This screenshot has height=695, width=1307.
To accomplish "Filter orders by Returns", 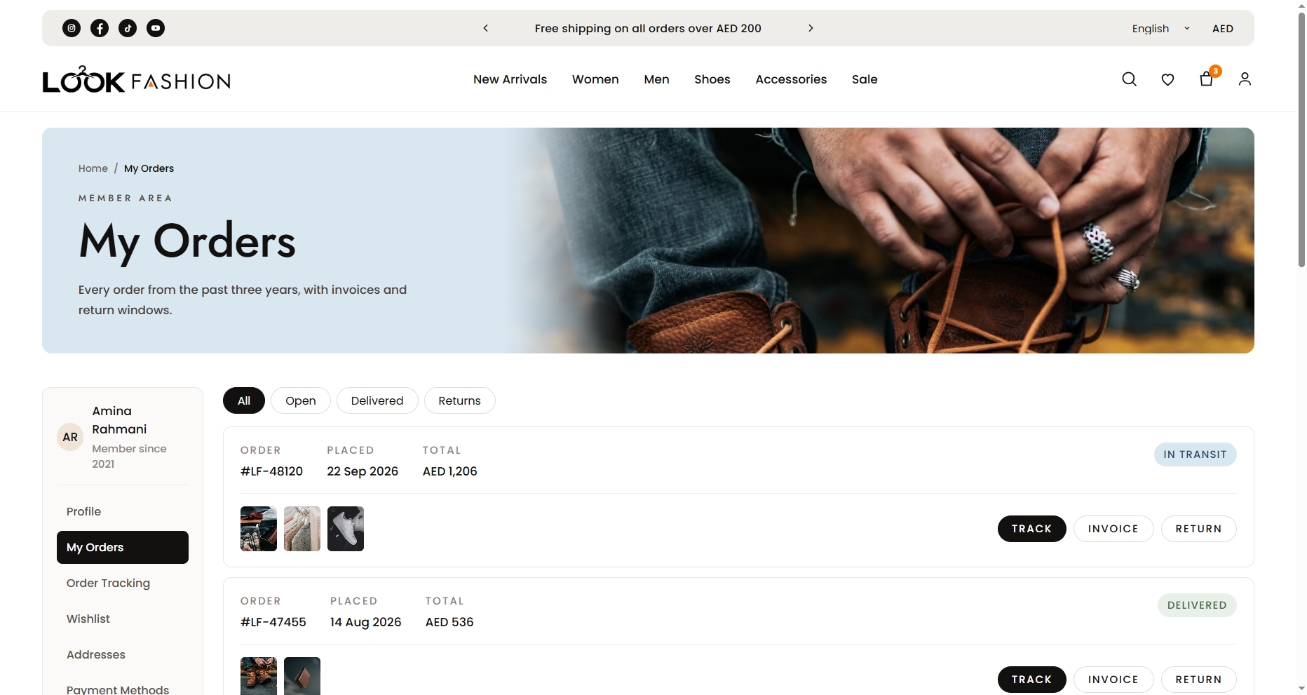I will [x=460, y=400].
